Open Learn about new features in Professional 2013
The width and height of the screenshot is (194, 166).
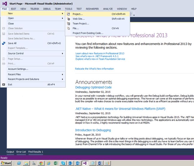(100, 53)
